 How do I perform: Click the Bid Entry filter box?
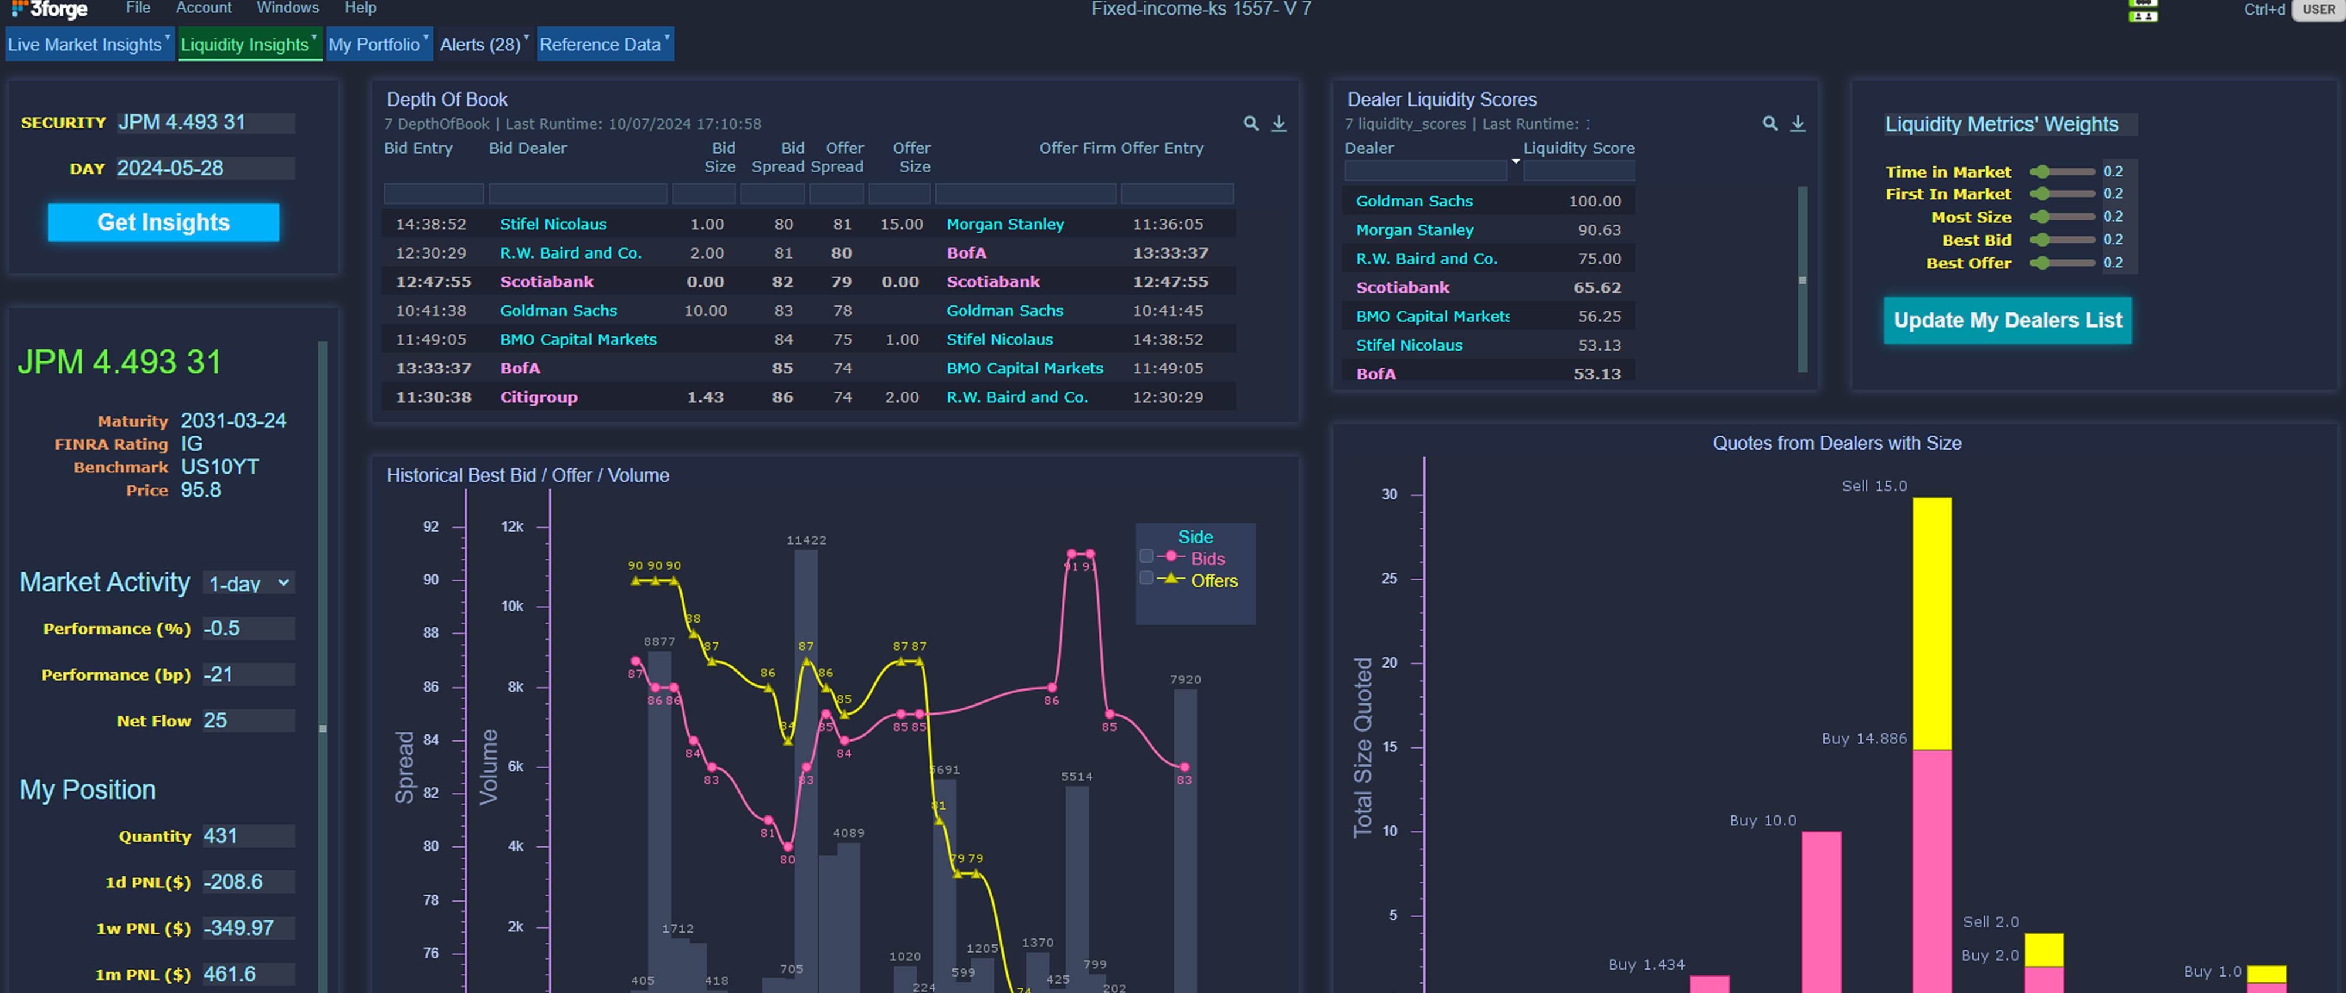(433, 193)
